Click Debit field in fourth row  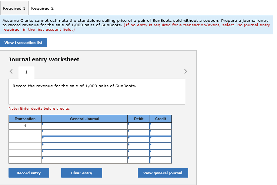tap(138, 146)
